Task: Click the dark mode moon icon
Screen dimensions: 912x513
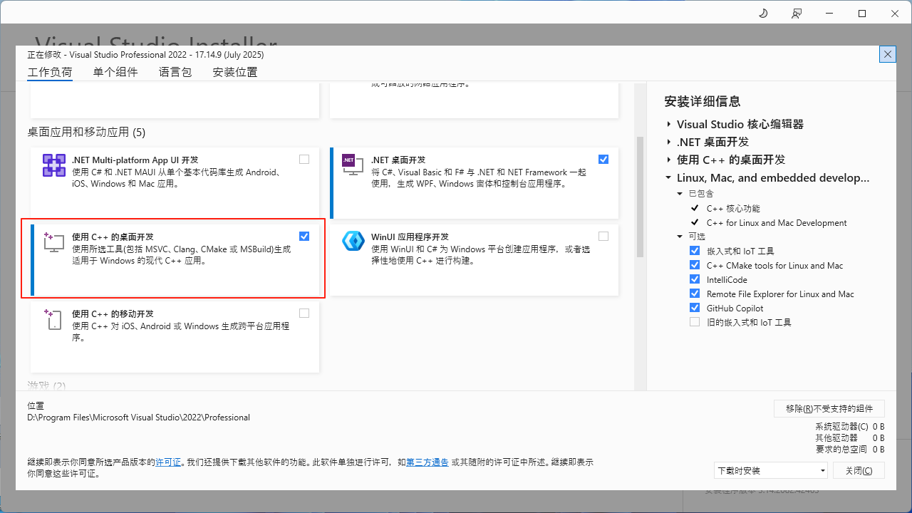Action: click(762, 13)
